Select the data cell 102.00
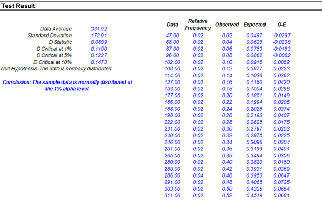 point(172,62)
